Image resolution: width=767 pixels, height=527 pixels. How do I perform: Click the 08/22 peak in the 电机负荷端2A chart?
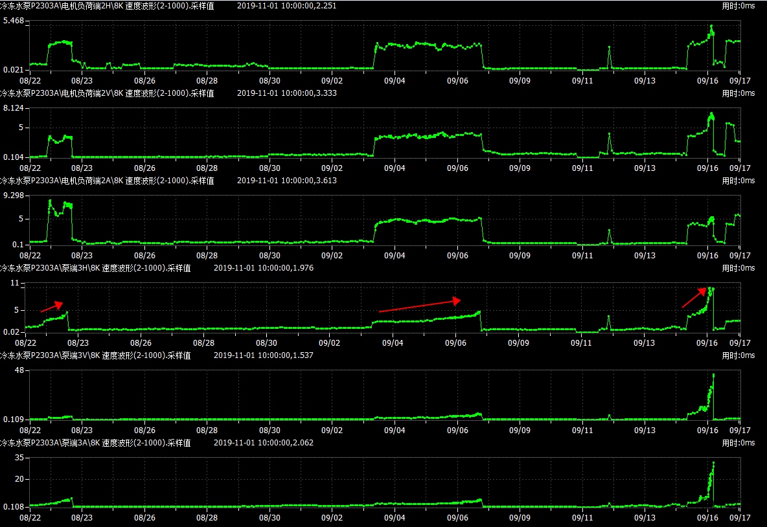tap(50, 202)
